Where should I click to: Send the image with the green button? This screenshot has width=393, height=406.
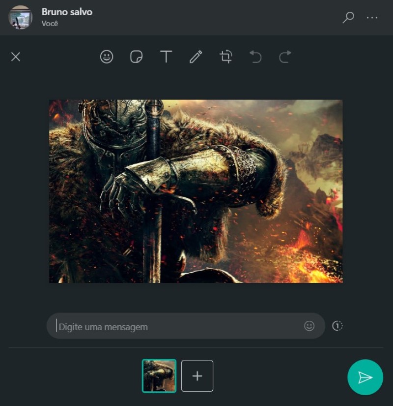click(365, 377)
